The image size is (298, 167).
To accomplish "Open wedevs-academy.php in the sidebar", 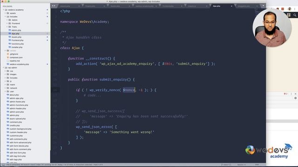I will 19,64.
